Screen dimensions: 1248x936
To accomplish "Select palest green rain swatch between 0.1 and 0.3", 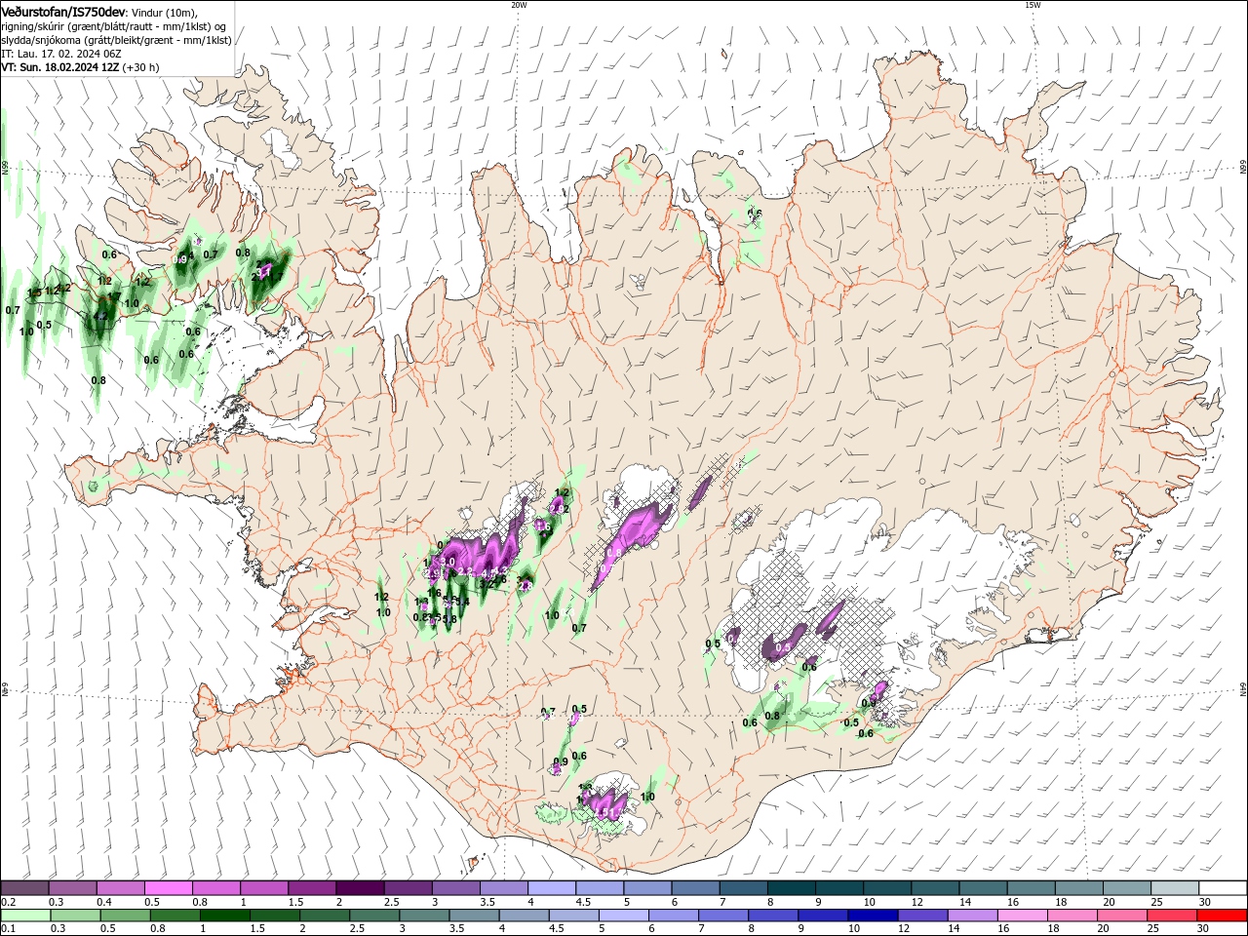I will coord(24,916).
